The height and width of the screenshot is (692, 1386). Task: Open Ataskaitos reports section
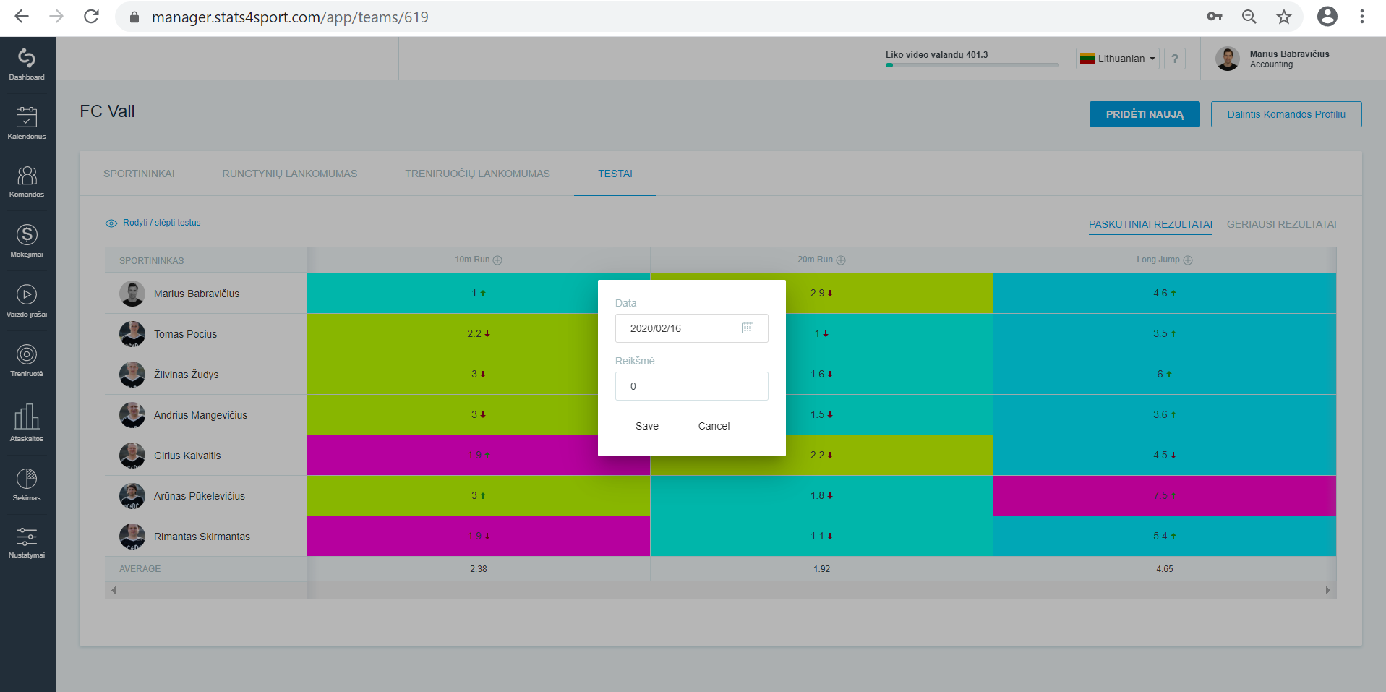(27, 423)
